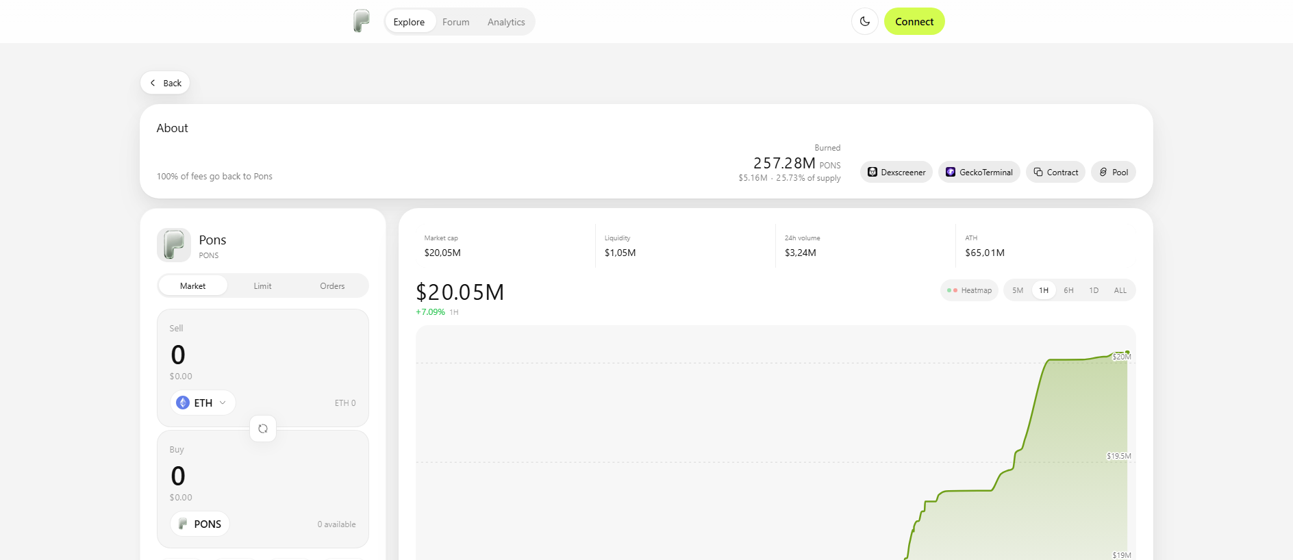The image size is (1293, 560).
Task: Switch to the Orders tab
Action: 332,286
